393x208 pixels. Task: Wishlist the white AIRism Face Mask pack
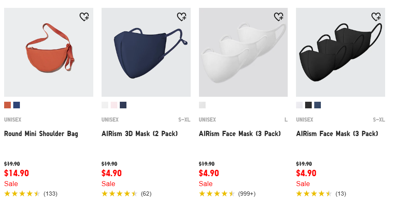(279, 17)
